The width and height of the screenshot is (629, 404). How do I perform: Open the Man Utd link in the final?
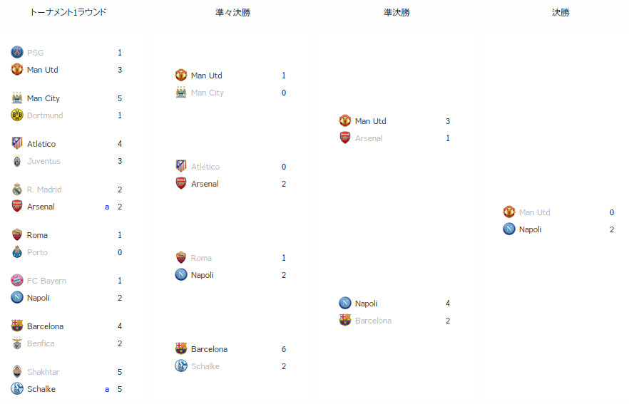[x=534, y=212]
